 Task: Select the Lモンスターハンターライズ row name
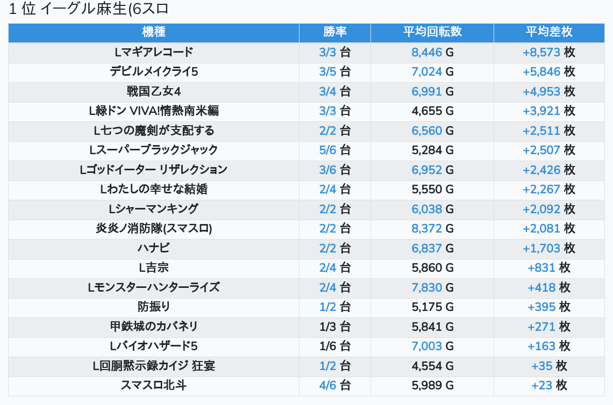(154, 287)
